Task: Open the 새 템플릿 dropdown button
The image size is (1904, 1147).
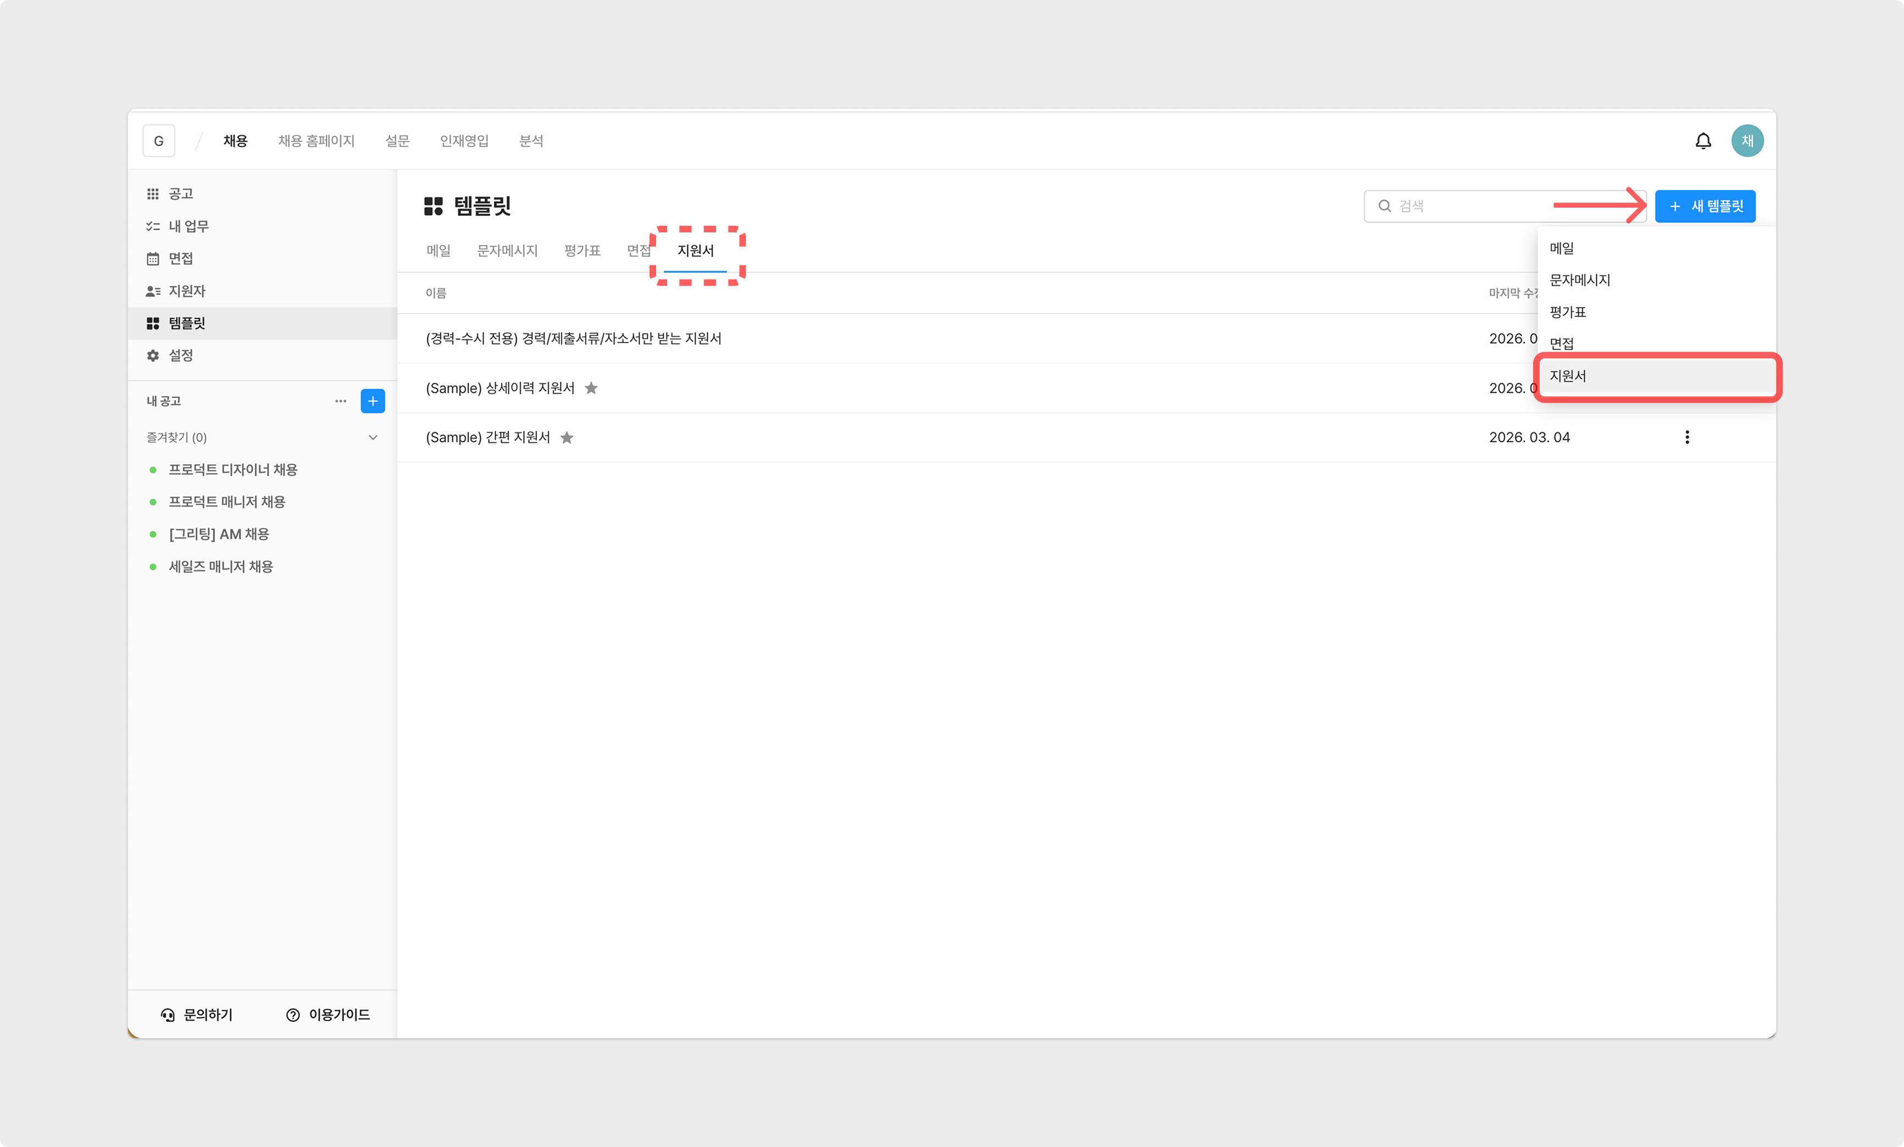Action: [x=1705, y=206]
